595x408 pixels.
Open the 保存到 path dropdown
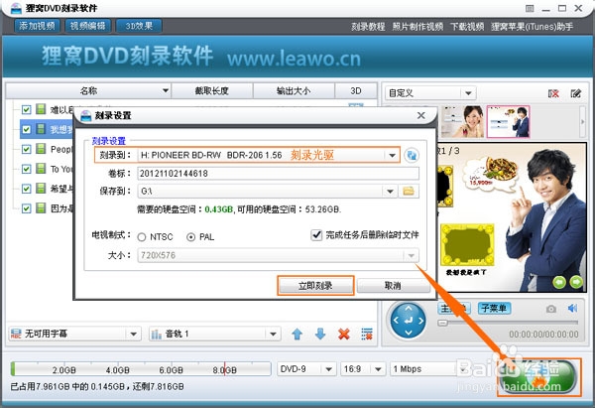[x=390, y=191]
